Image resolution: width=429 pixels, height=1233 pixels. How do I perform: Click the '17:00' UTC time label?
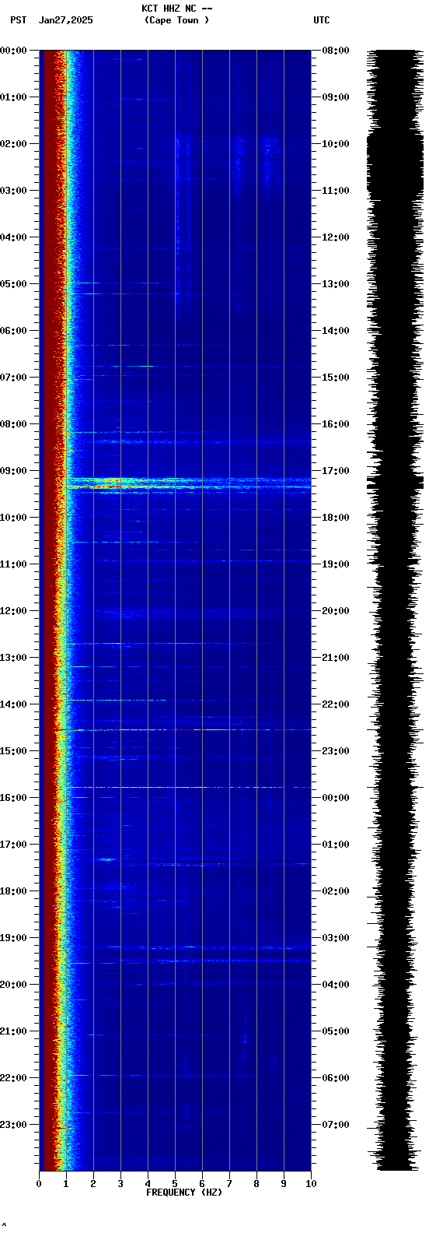(x=336, y=471)
